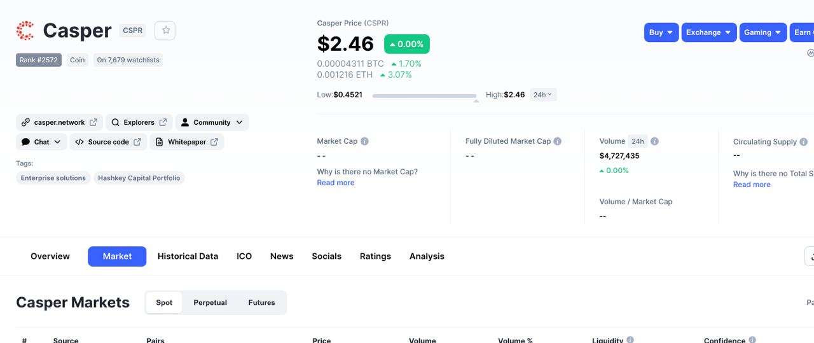The width and height of the screenshot is (814, 343).
Task: Click the external-link icon after casper.network
Action: (x=93, y=122)
